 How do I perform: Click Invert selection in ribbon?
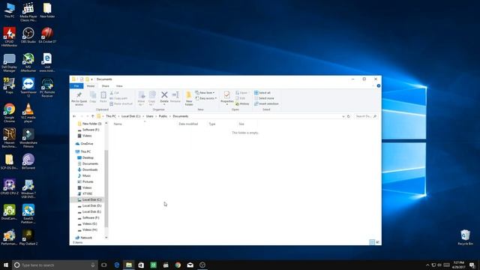click(266, 103)
